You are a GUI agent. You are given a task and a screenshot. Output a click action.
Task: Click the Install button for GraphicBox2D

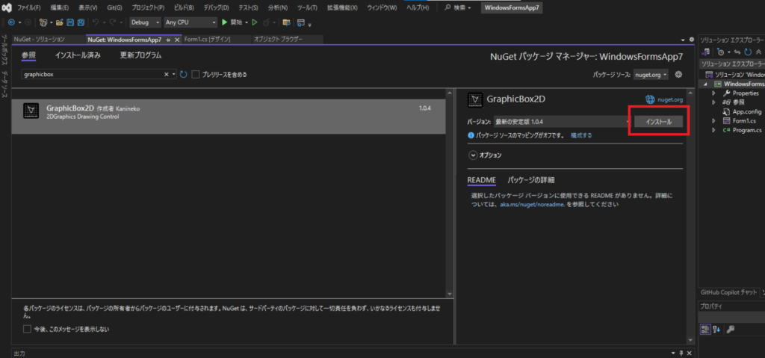(x=658, y=121)
